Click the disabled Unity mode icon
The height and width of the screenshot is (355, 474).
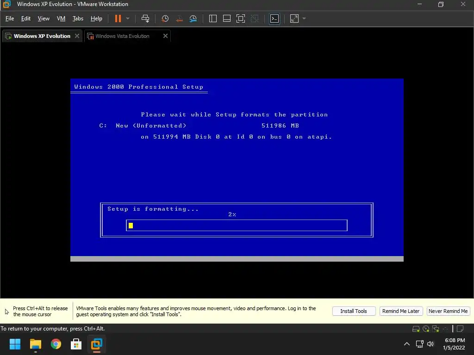(255, 18)
